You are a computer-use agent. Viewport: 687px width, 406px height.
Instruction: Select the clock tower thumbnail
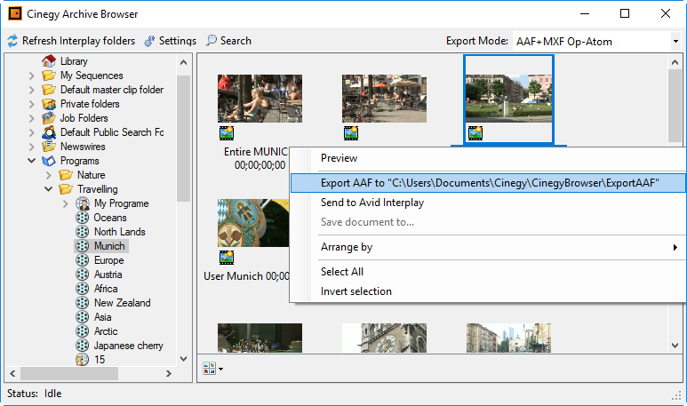coord(384,338)
